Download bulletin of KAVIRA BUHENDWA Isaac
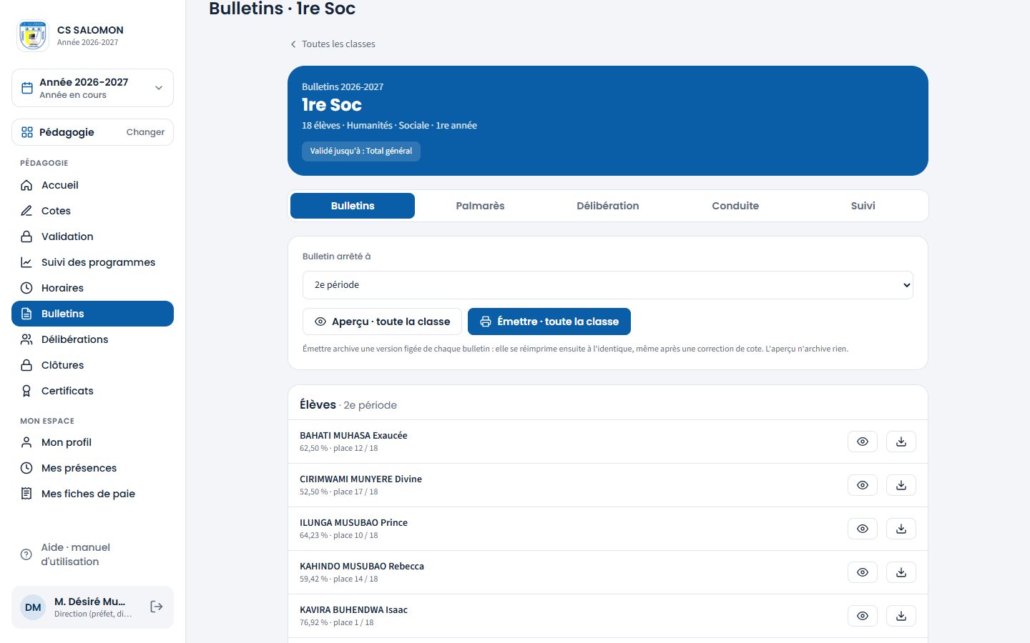The height and width of the screenshot is (643, 1030). 901,616
